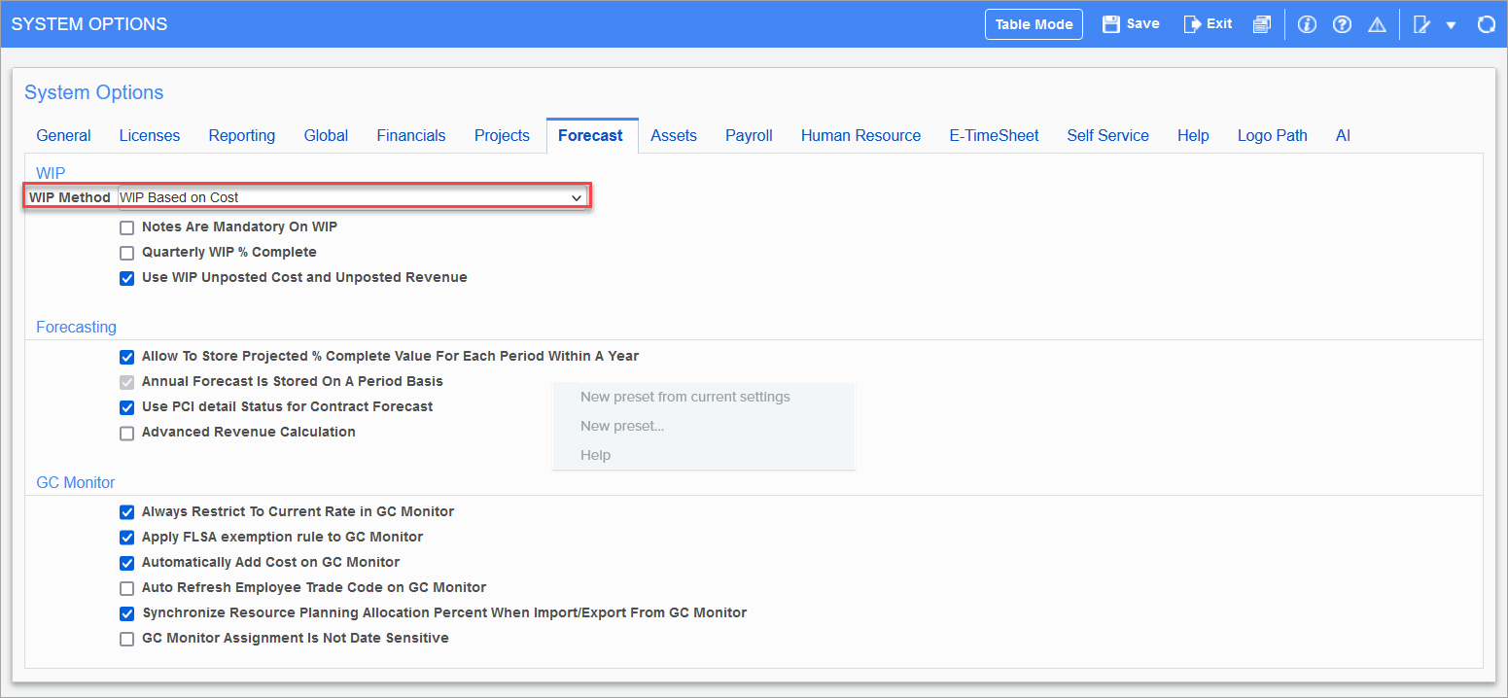Screen dimensions: 1508x698
Task: Go to the Reporting tab
Action: (242, 136)
